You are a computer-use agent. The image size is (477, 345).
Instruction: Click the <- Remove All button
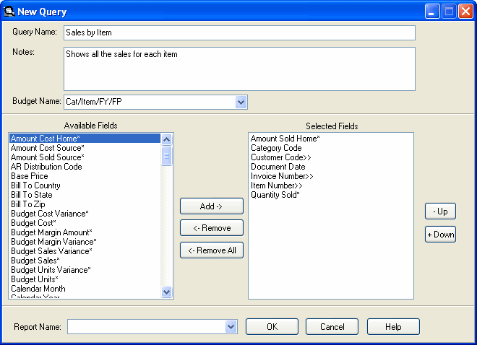(x=212, y=250)
